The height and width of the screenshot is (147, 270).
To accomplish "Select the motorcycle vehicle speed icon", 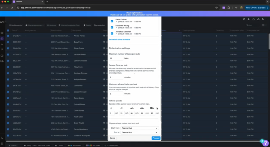I will (132, 108).
